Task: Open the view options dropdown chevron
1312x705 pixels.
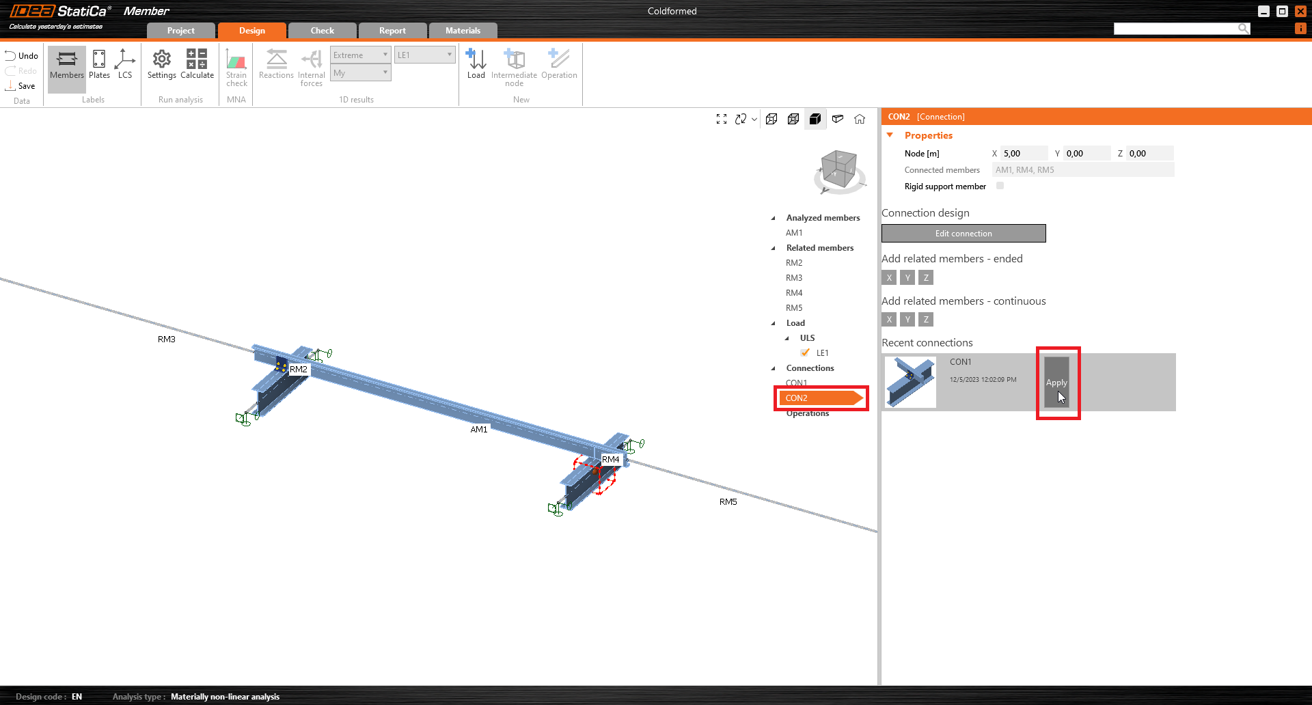Action: (754, 120)
